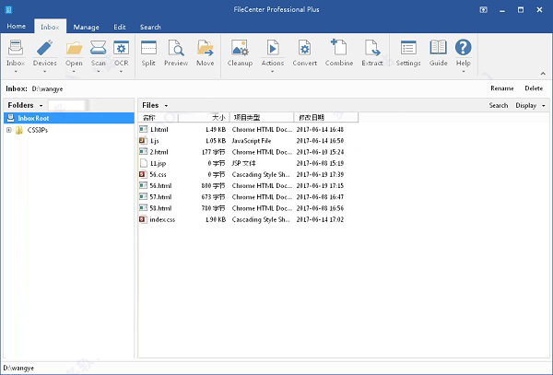Click date 2017-06-14 17:02
553x375 pixels.
320,219
